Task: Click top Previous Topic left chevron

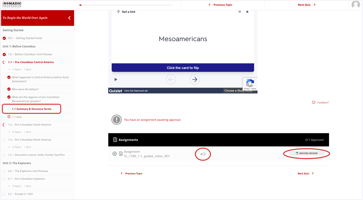Action: point(209,5)
